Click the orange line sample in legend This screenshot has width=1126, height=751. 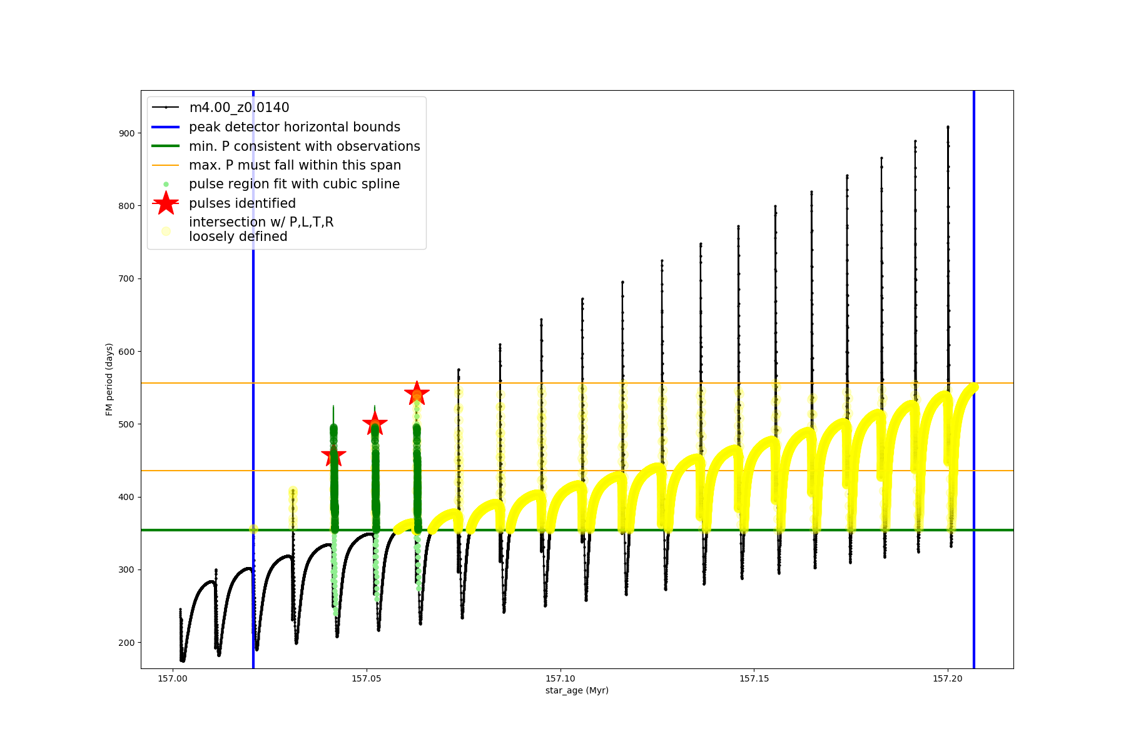pos(166,165)
